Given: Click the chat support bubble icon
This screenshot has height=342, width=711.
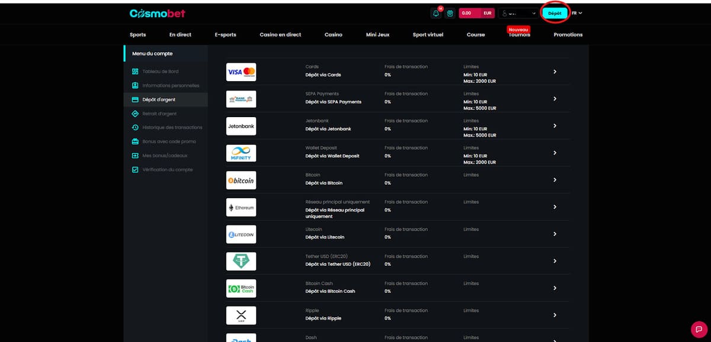Looking at the screenshot, I should pyautogui.click(x=699, y=330).
